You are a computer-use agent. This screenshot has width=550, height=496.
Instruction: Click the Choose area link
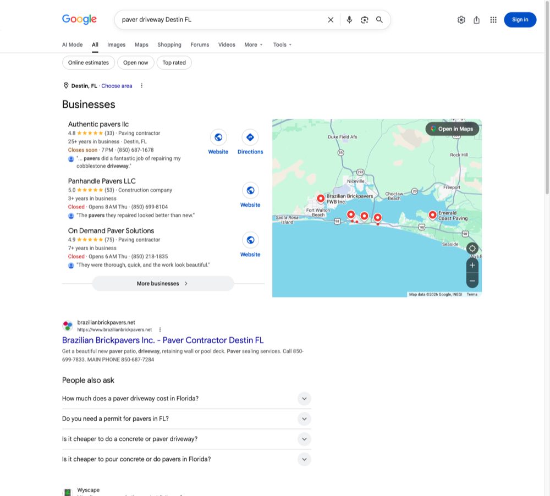pos(117,86)
